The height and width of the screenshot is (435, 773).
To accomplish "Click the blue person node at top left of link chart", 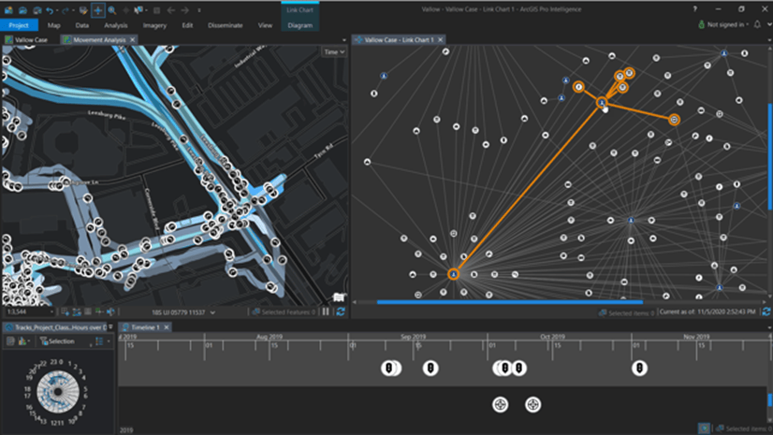I will [384, 76].
